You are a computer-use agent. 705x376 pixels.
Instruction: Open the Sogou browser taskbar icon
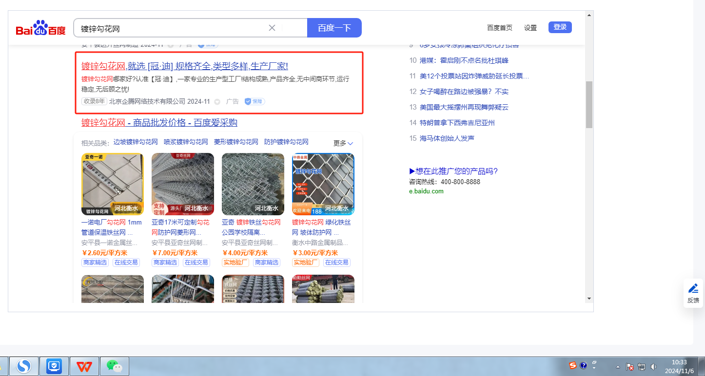point(24,366)
